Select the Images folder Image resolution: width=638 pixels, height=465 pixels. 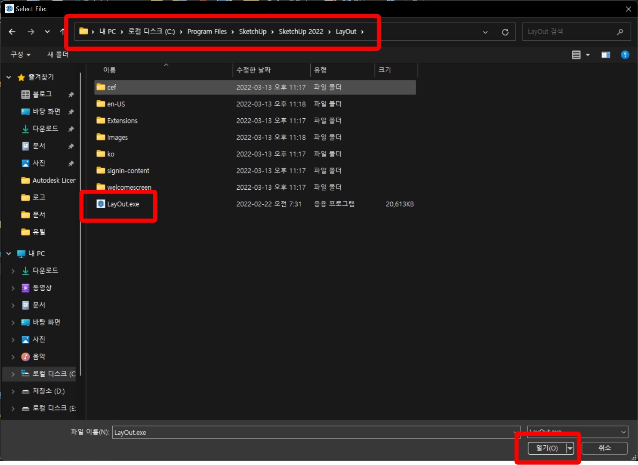point(255,137)
